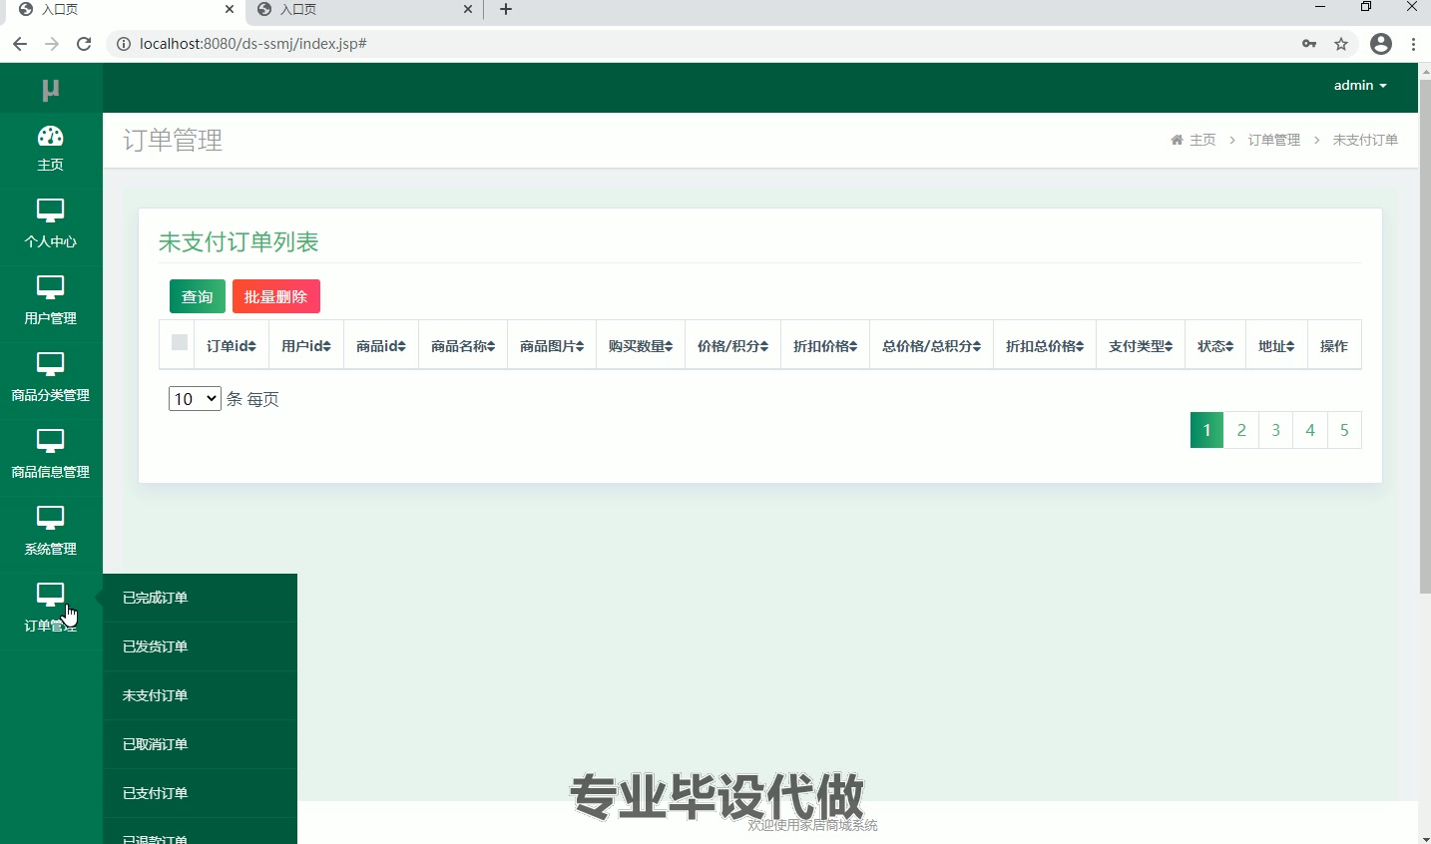Go back with browser back arrow
Screen dimensions: 1431x844
pos(20,44)
